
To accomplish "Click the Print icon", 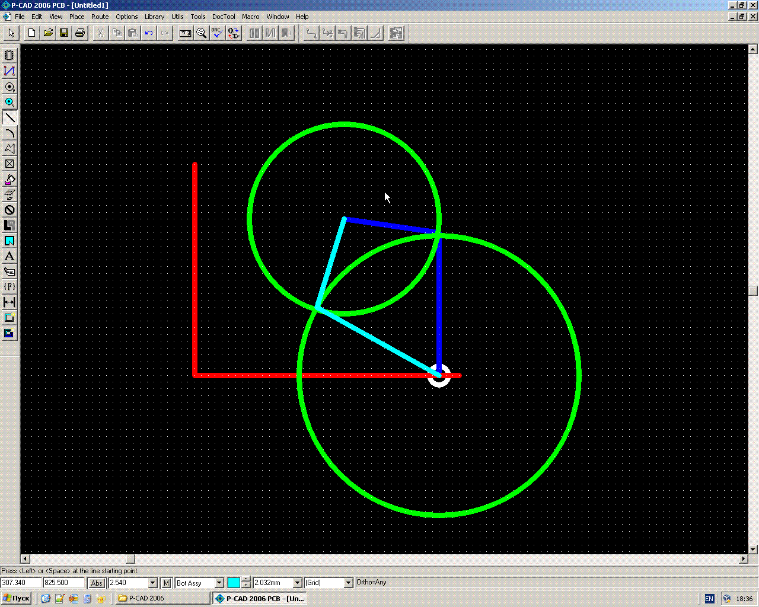I will coord(80,33).
